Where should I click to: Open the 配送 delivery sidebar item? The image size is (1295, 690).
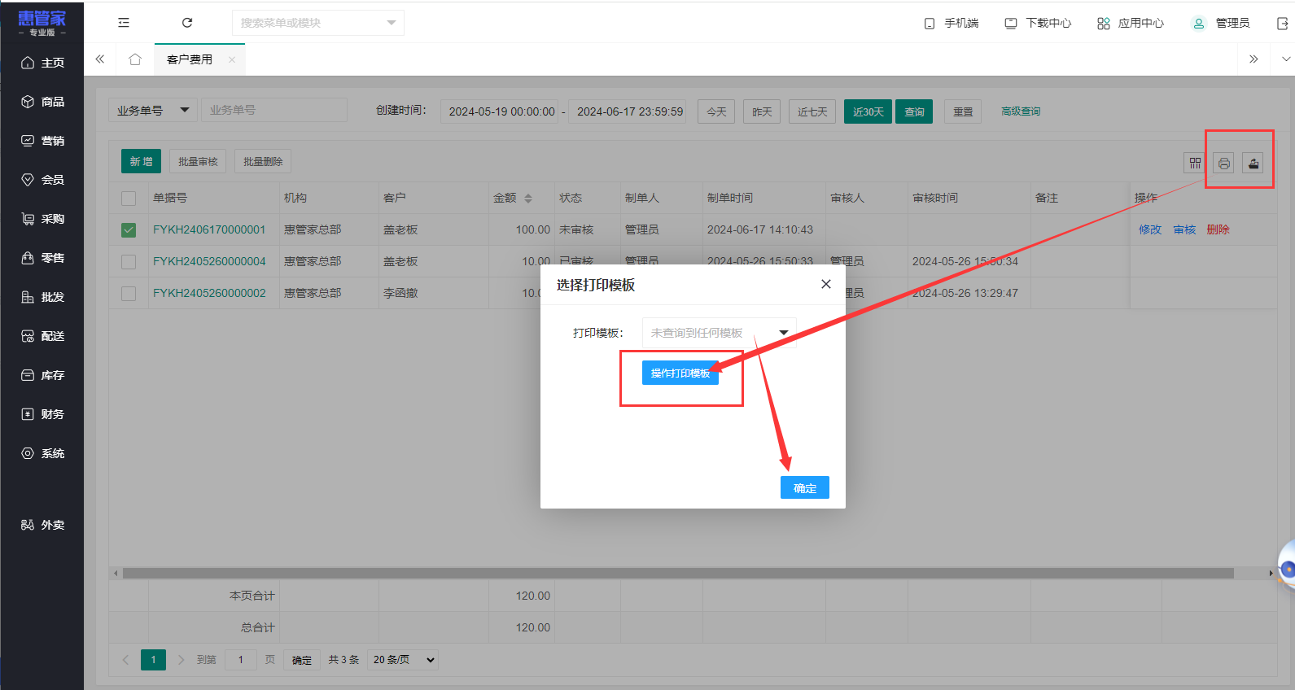coord(42,336)
